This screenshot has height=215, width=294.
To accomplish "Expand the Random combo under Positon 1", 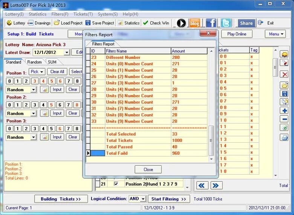I will click(x=34, y=90).
